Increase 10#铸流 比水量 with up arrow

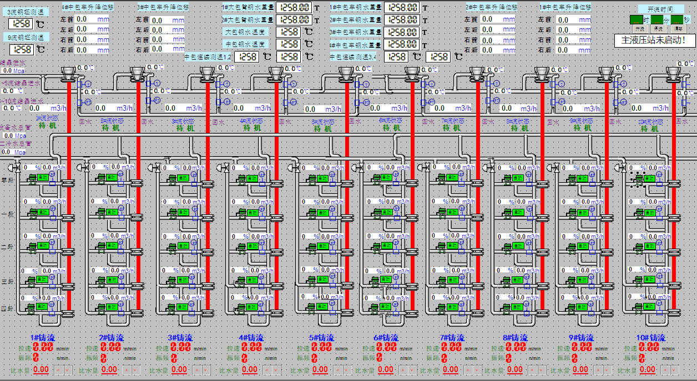pyautogui.click(x=665, y=369)
